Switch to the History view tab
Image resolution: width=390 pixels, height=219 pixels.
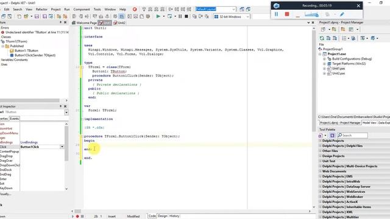[x=174, y=216]
